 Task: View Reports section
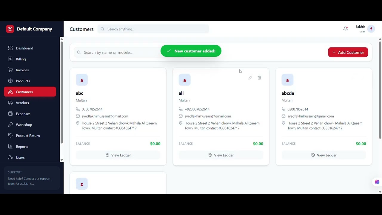pyautogui.click(x=30, y=147)
